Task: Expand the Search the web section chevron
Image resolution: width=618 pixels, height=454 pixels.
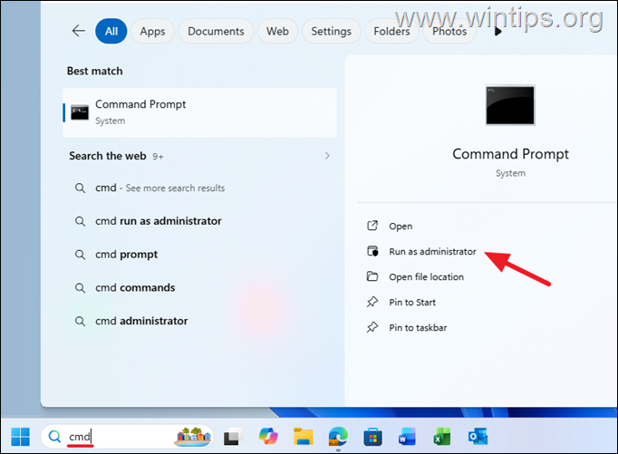Action: (x=327, y=156)
